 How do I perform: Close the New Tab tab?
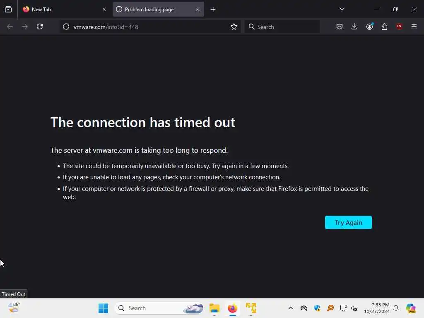[x=104, y=9]
